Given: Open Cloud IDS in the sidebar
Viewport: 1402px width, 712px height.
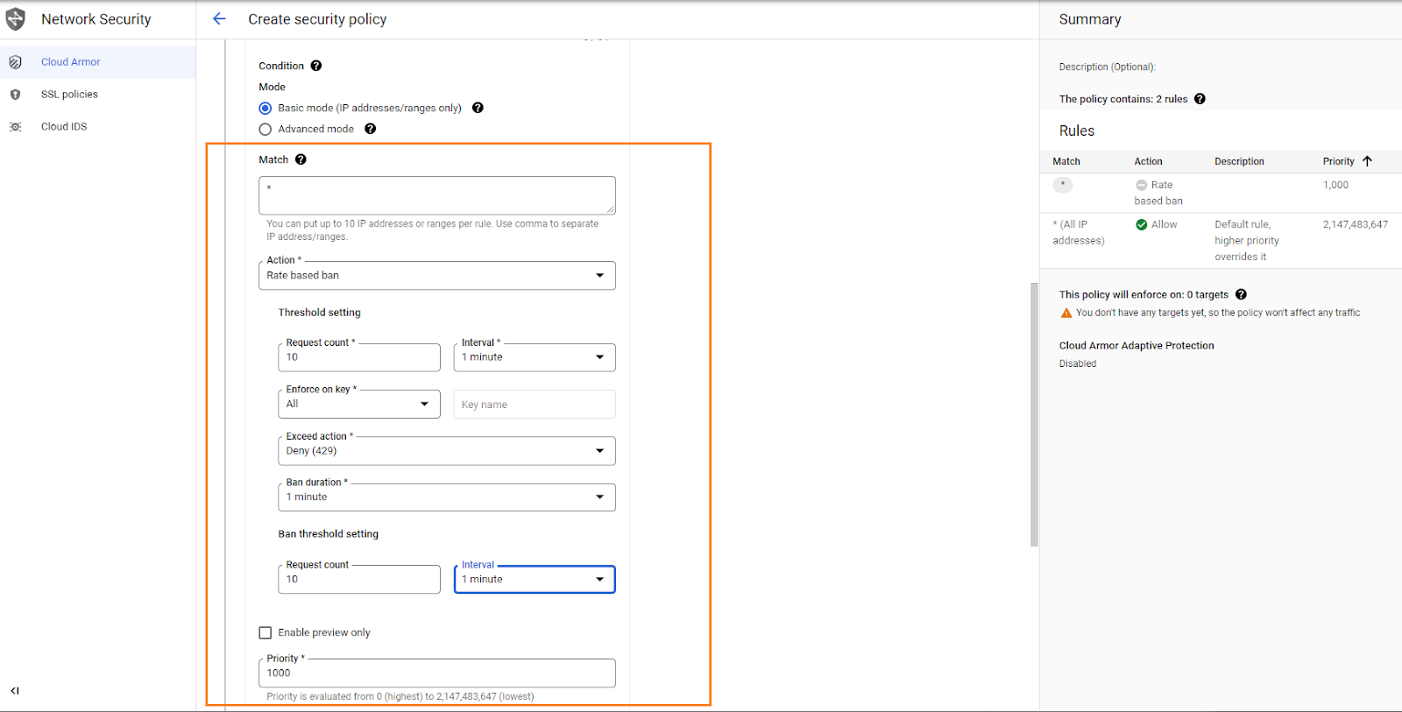Looking at the screenshot, I should pos(98,127).
